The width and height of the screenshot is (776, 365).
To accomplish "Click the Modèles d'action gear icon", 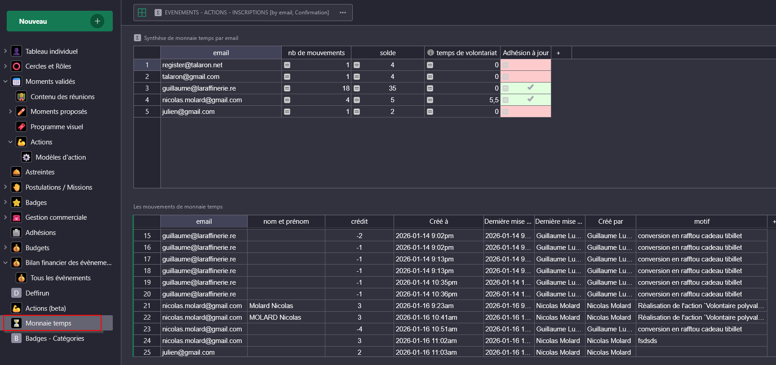I will point(27,157).
